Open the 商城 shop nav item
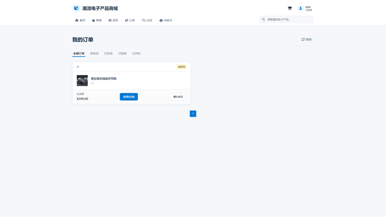Screen dimensions: 386x217 pos(97,20)
